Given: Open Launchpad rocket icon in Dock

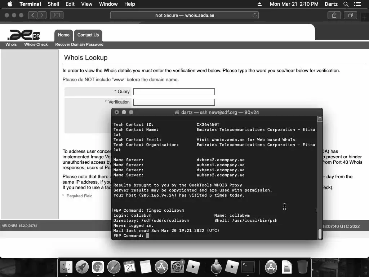Looking at the screenshot, I should pyautogui.click(x=82, y=267).
